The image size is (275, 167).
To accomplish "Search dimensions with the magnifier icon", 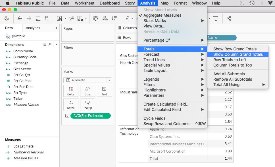I will tap(50, 44).
